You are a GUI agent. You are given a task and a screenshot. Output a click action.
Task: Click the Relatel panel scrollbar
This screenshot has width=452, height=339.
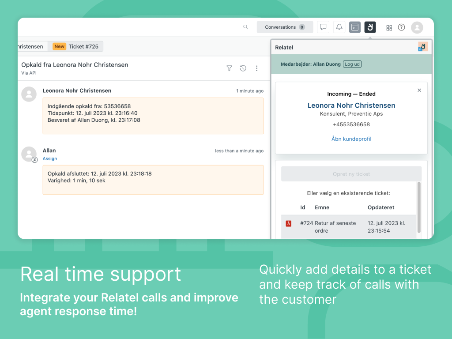419,207
